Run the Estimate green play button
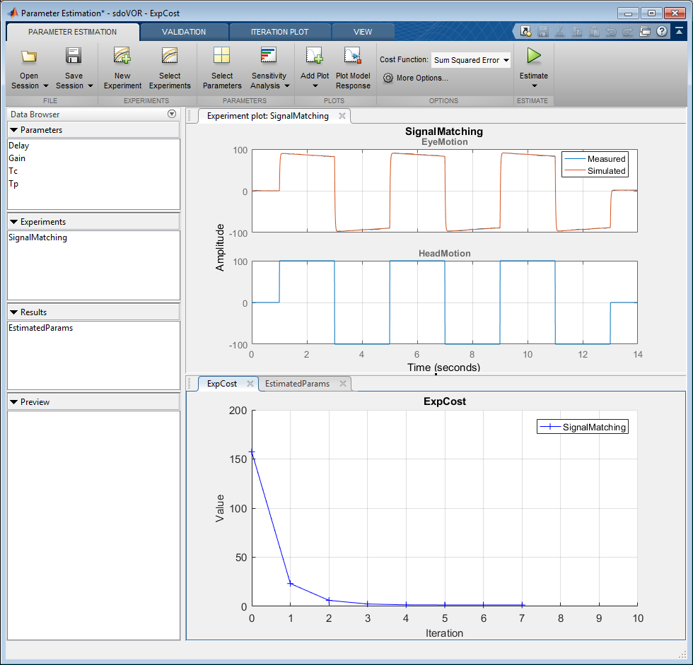The image size is (693, 665). click(x=534, y=56)
